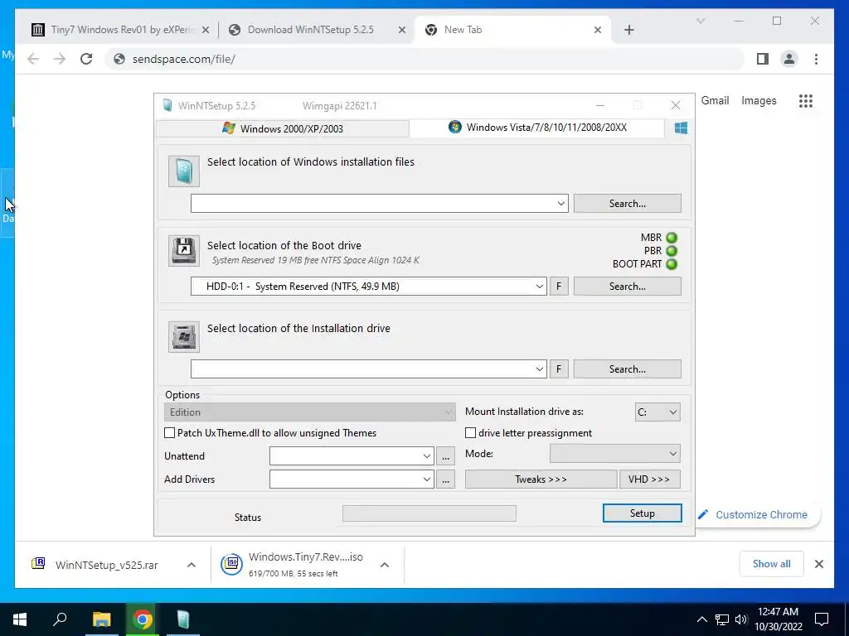
Task: Open VHD >>> options
Action: (649, 479)
